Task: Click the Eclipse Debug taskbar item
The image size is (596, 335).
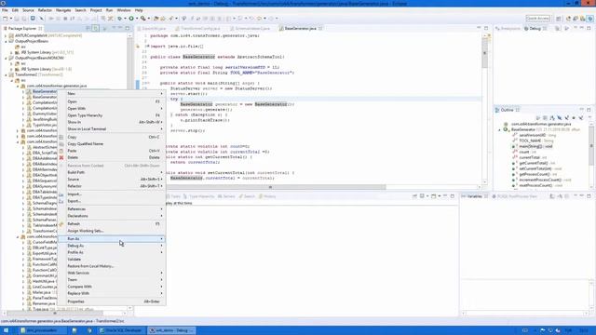Action: (x=170, y=330)
